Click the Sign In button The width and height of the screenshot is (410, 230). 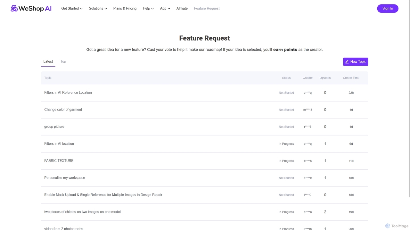click(x=388, y=8)
